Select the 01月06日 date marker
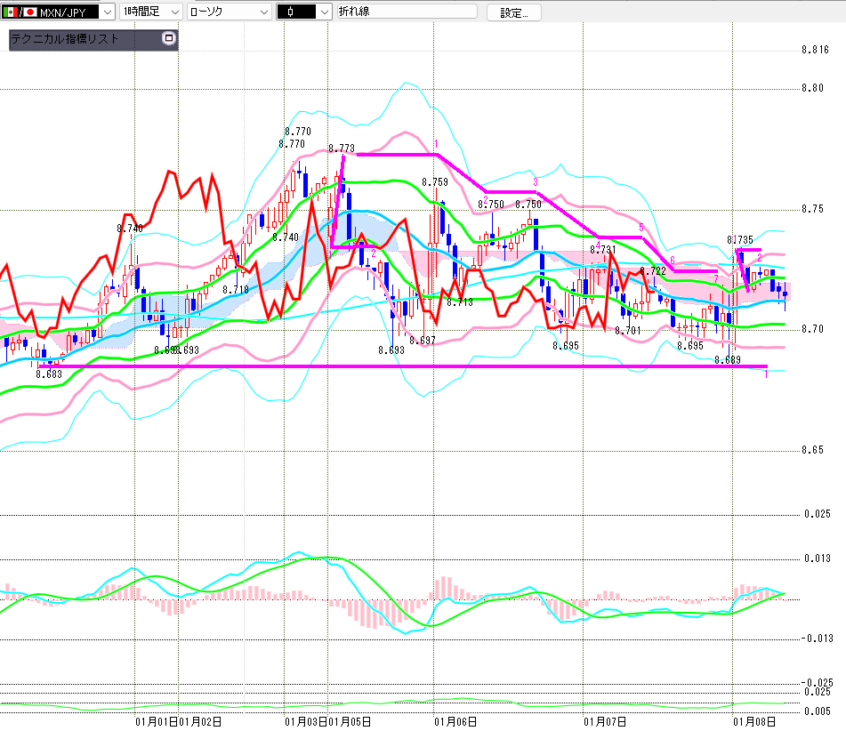The image size is (846, 731). pos(447,721)
